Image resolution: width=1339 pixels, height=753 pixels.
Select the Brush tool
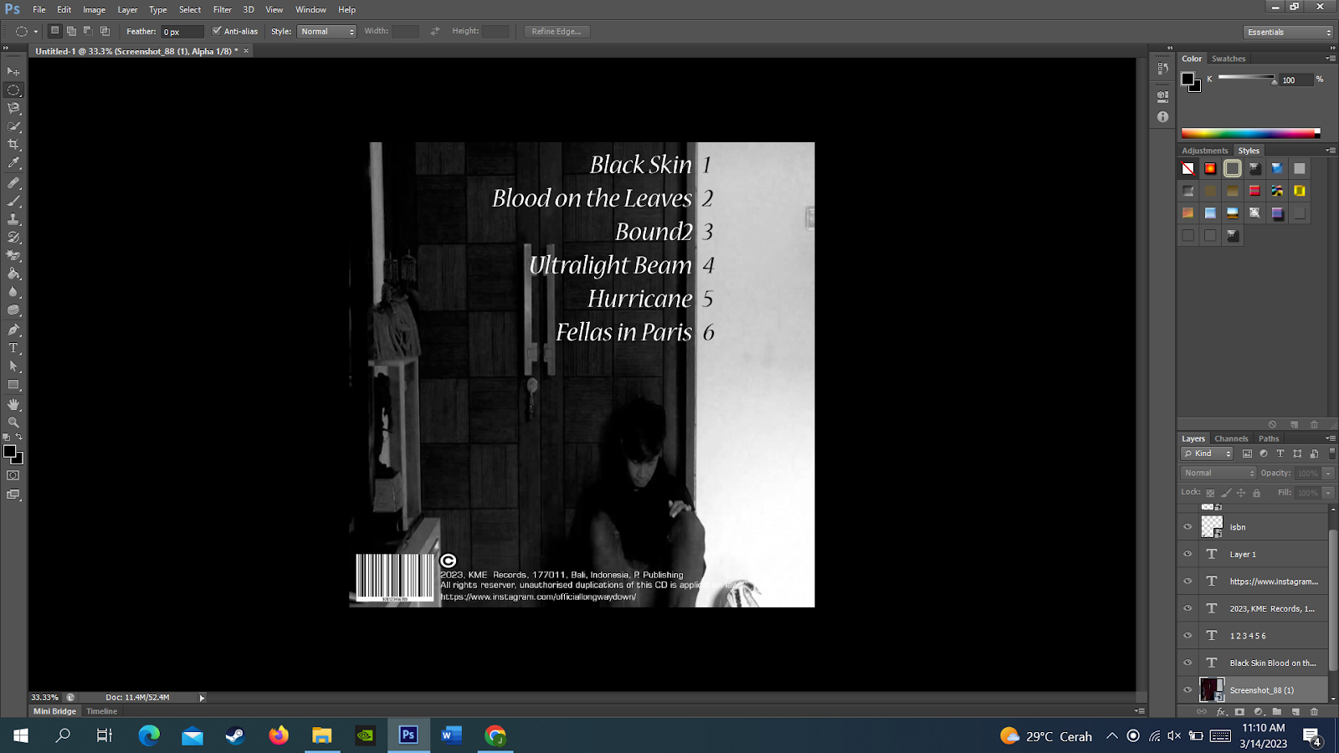click(13, 201)
